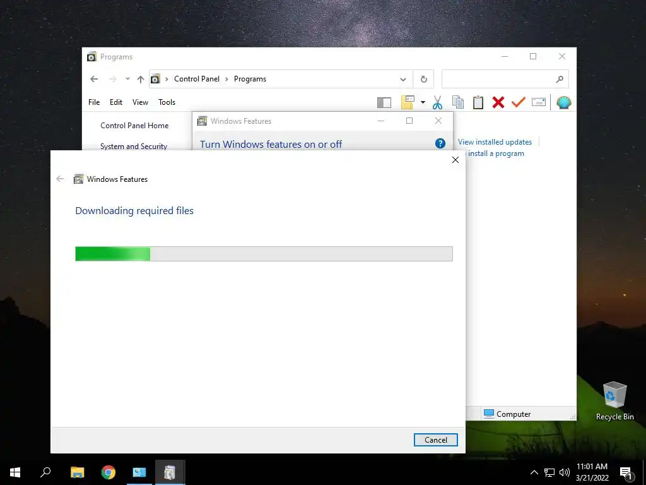
Task: Click the download progress bar
Action: (x=264, y=254)
